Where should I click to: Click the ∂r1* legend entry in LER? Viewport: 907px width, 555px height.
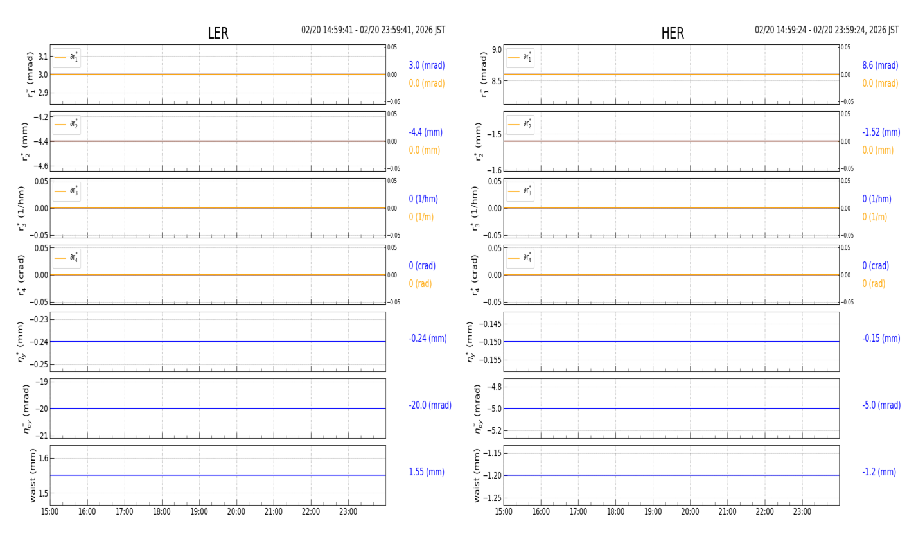coord(67,58)
